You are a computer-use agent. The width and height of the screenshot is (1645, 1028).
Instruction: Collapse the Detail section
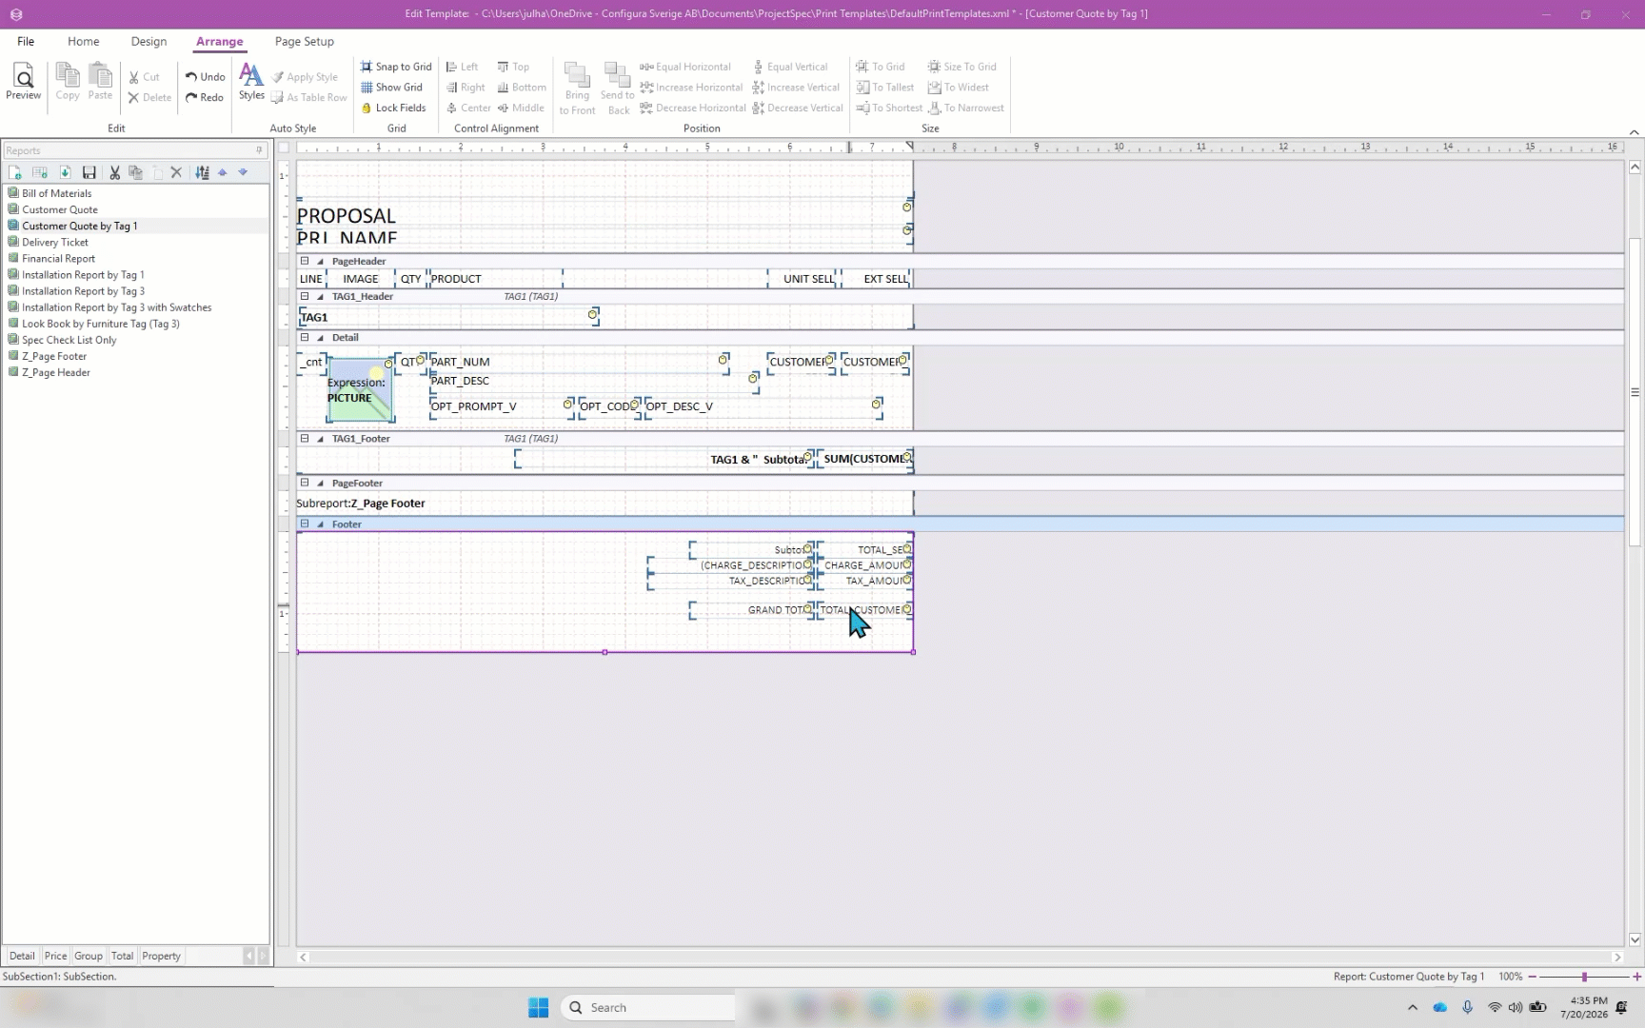point(305,337)
